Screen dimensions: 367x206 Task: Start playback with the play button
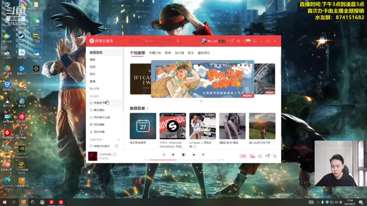pos(183,155)
